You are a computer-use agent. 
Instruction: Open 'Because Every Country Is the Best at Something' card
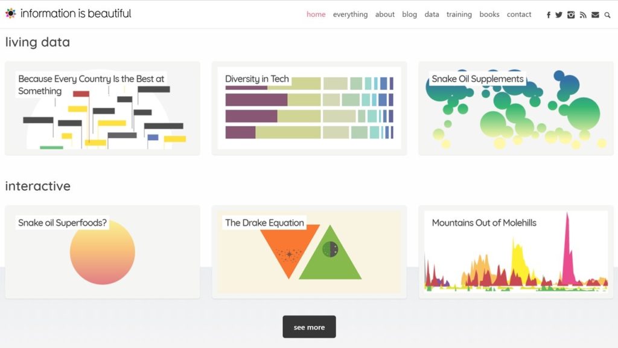pos(103,108)
